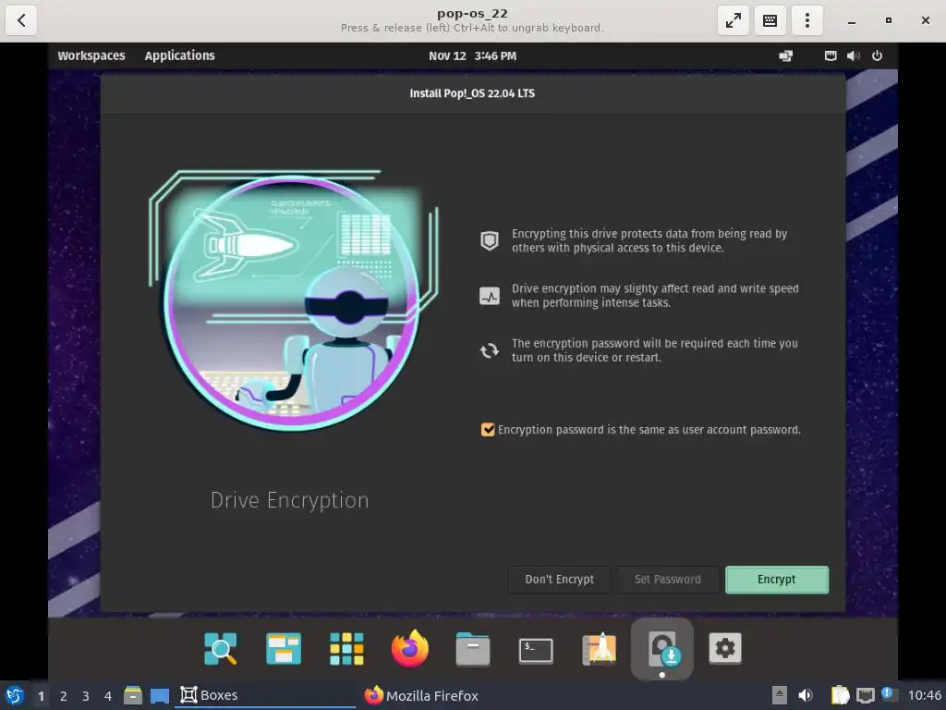The height and width of the screenshot is (710, 946).
Task: Click the host clock showing 10:46
Action: 924,695
